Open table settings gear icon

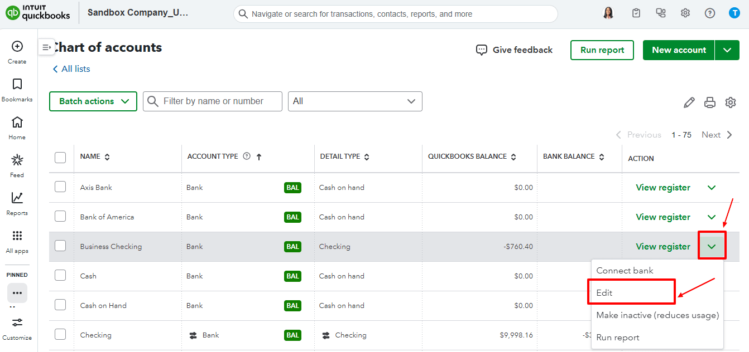[731, 102]
